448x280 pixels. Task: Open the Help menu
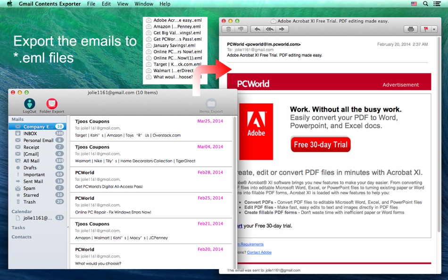(165, 4)
